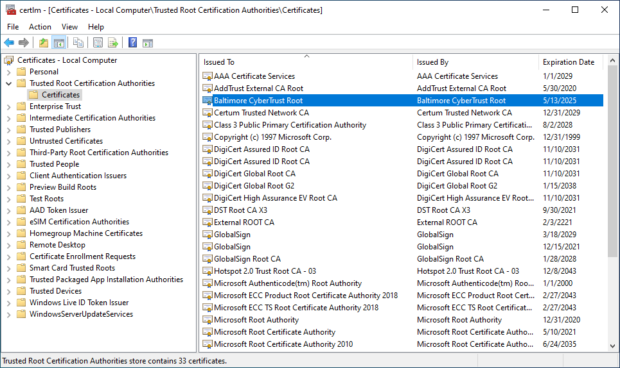Image resolution: width=620 pixels, height=368 pixels.
Task: Sort by Expiration Date column header
Action: [x=571, y=62]
